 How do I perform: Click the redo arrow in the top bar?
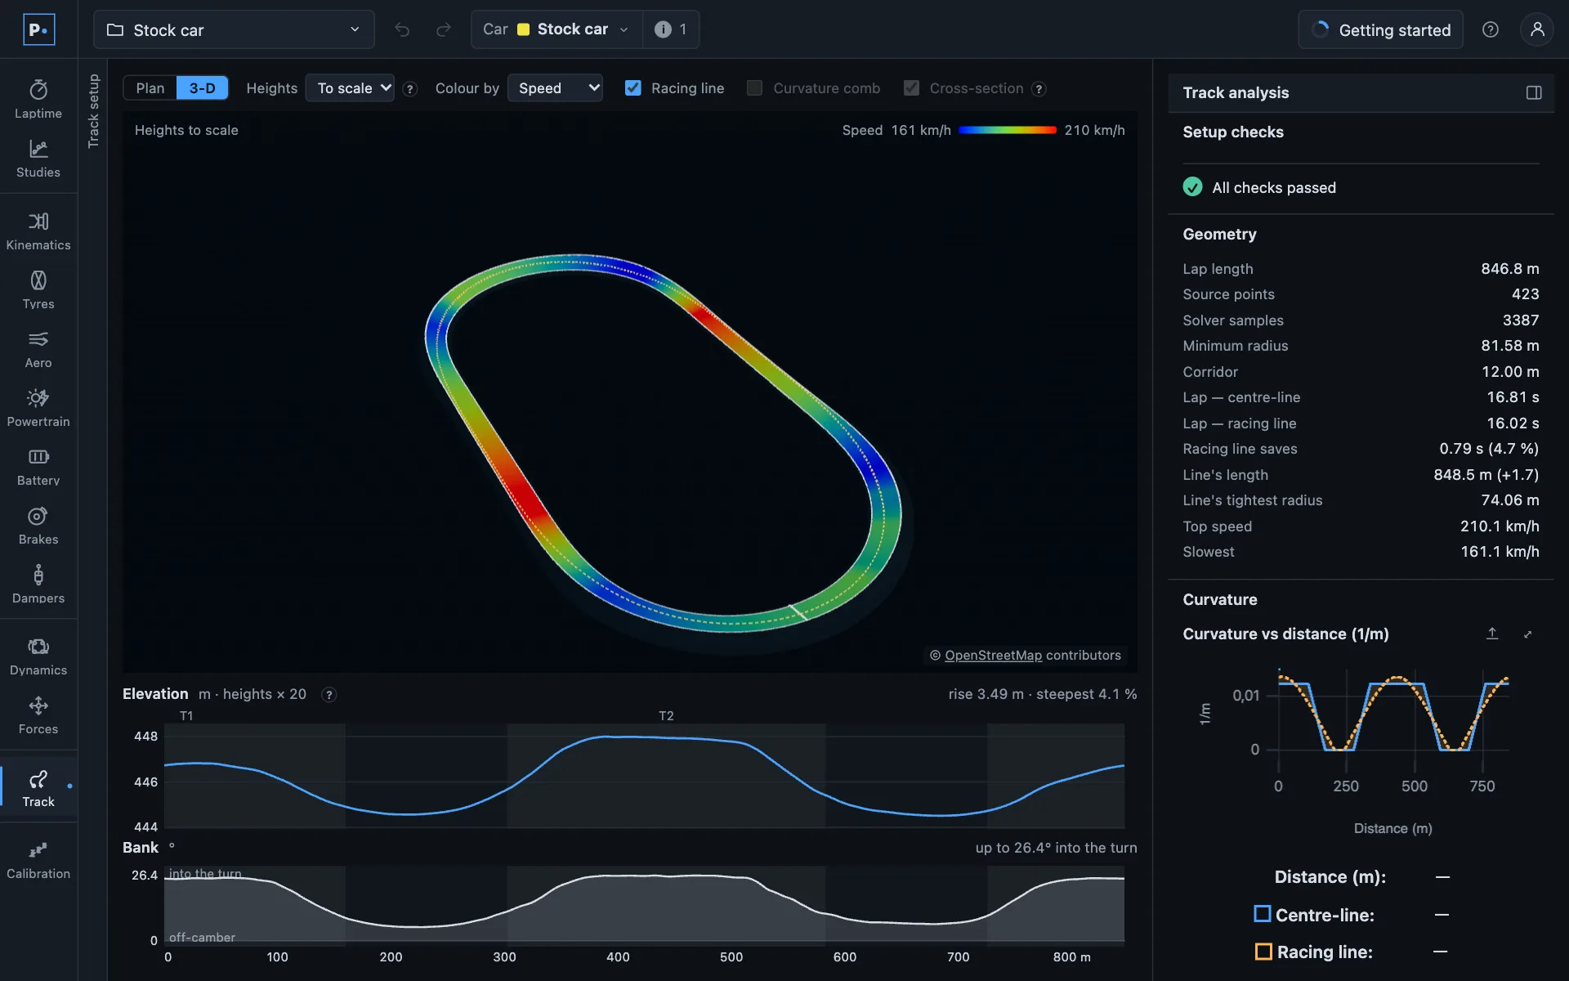(x=443, y=29)
